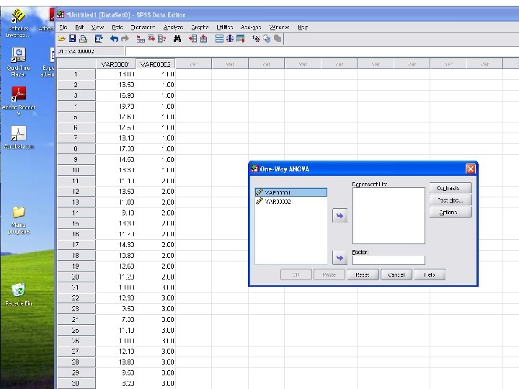This screenshot has height=389, width=519.
Task: Click the Split File toolbar icon
Action: 219,39
